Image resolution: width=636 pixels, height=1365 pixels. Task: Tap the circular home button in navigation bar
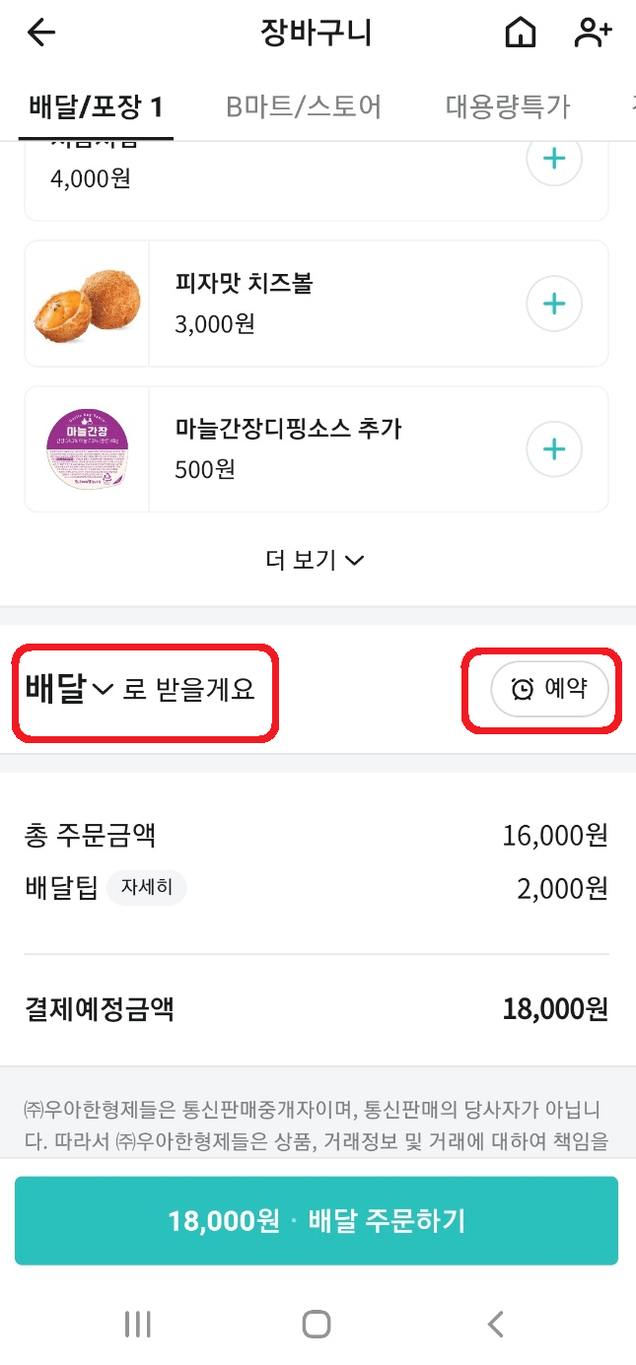click(x=316, y=1325)
